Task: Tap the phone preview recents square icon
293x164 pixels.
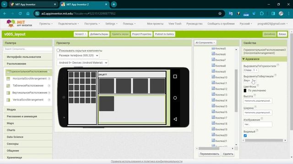Action: coord(175,77)
